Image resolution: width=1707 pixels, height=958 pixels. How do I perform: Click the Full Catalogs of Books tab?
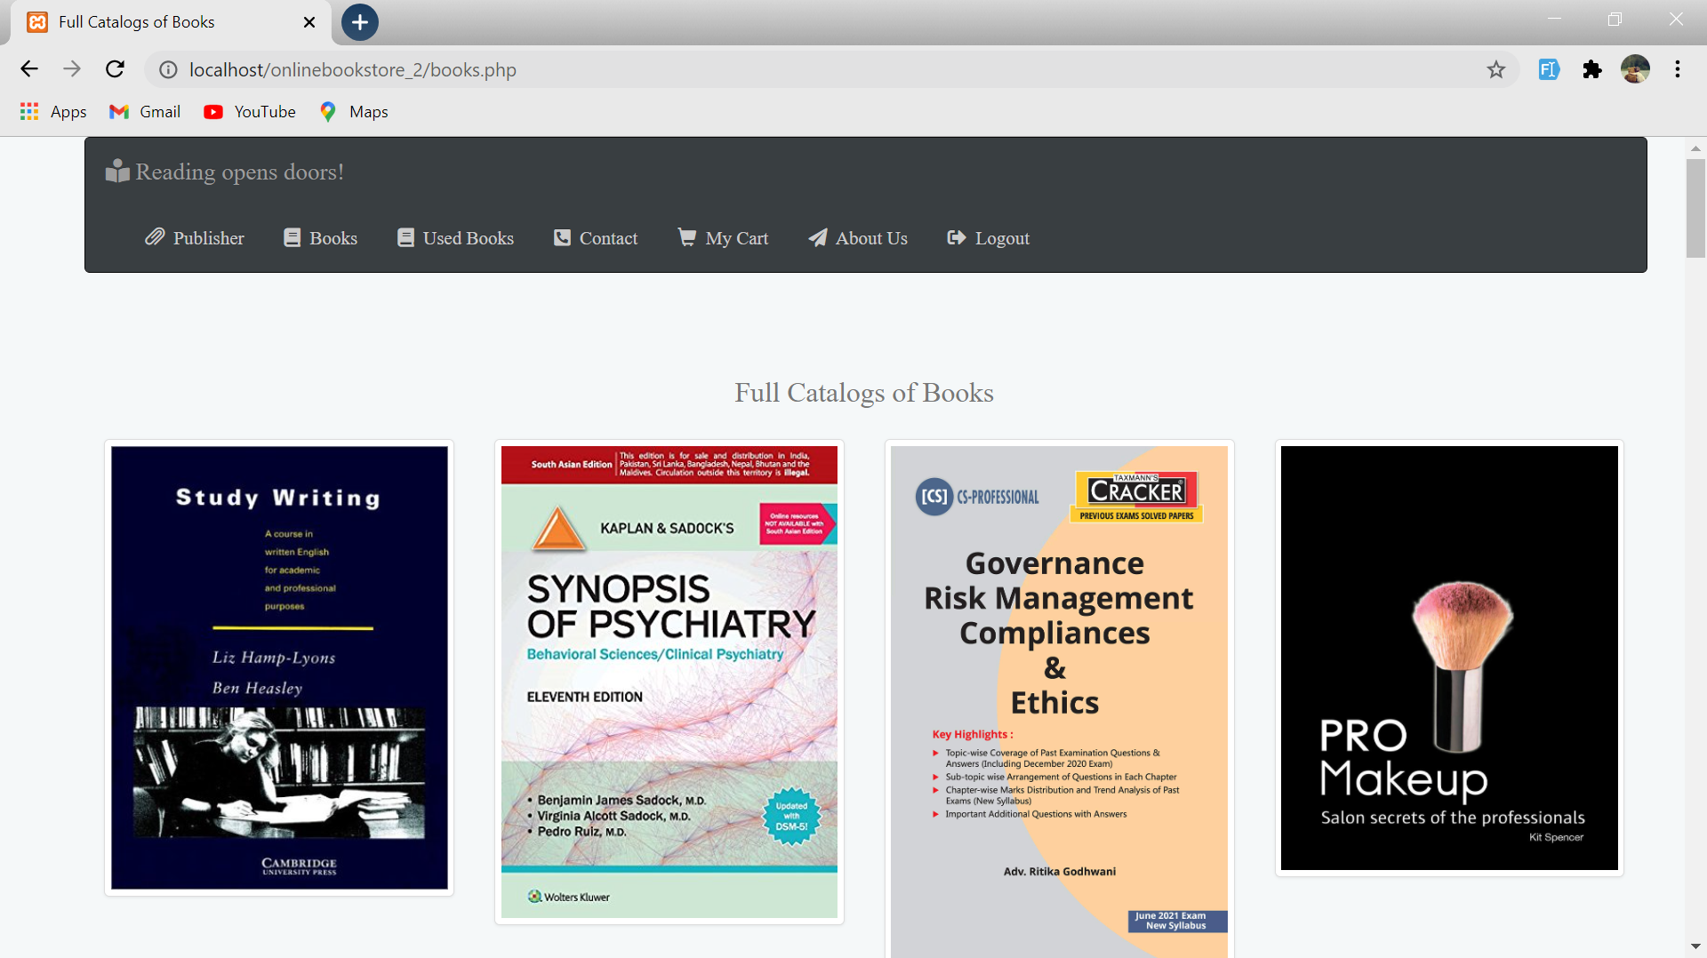(x=169, y=22)
